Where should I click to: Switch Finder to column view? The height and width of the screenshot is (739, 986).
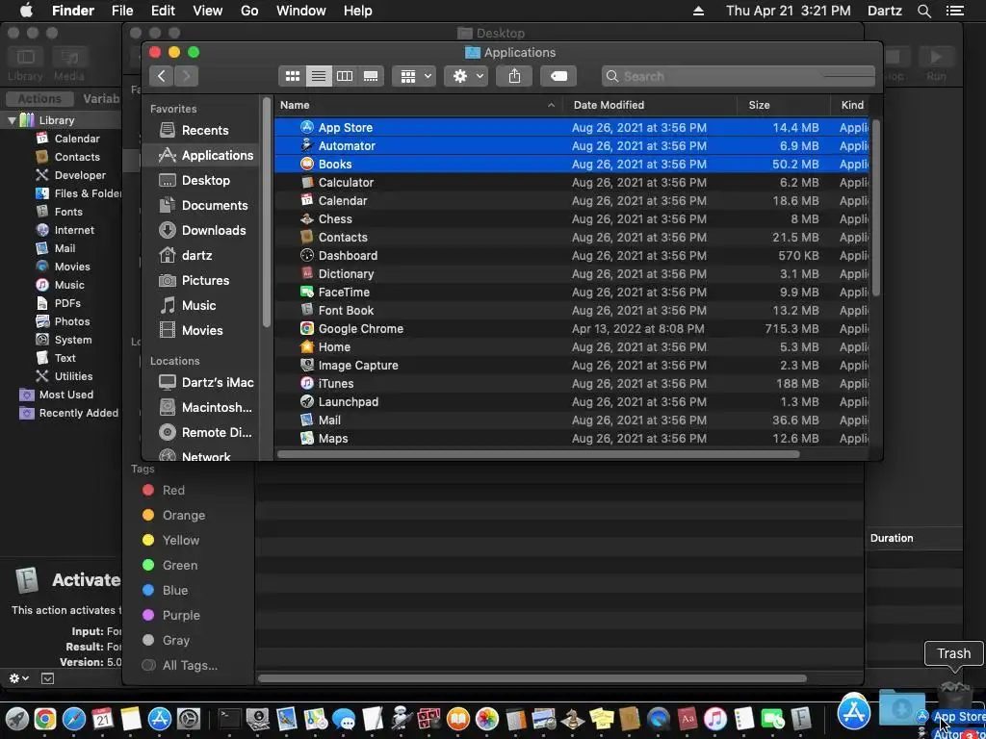pos(345,76)
